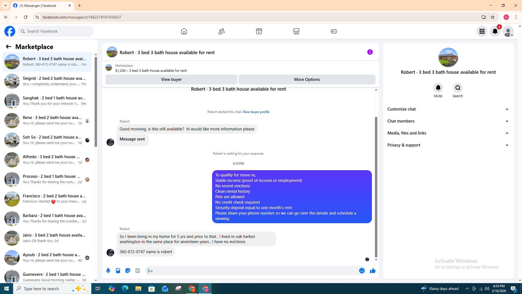This screenshot has height=294, width=522.
Task: Open the Siegrid 2 bed 2 bath conversation
Action: coord(47,81)
